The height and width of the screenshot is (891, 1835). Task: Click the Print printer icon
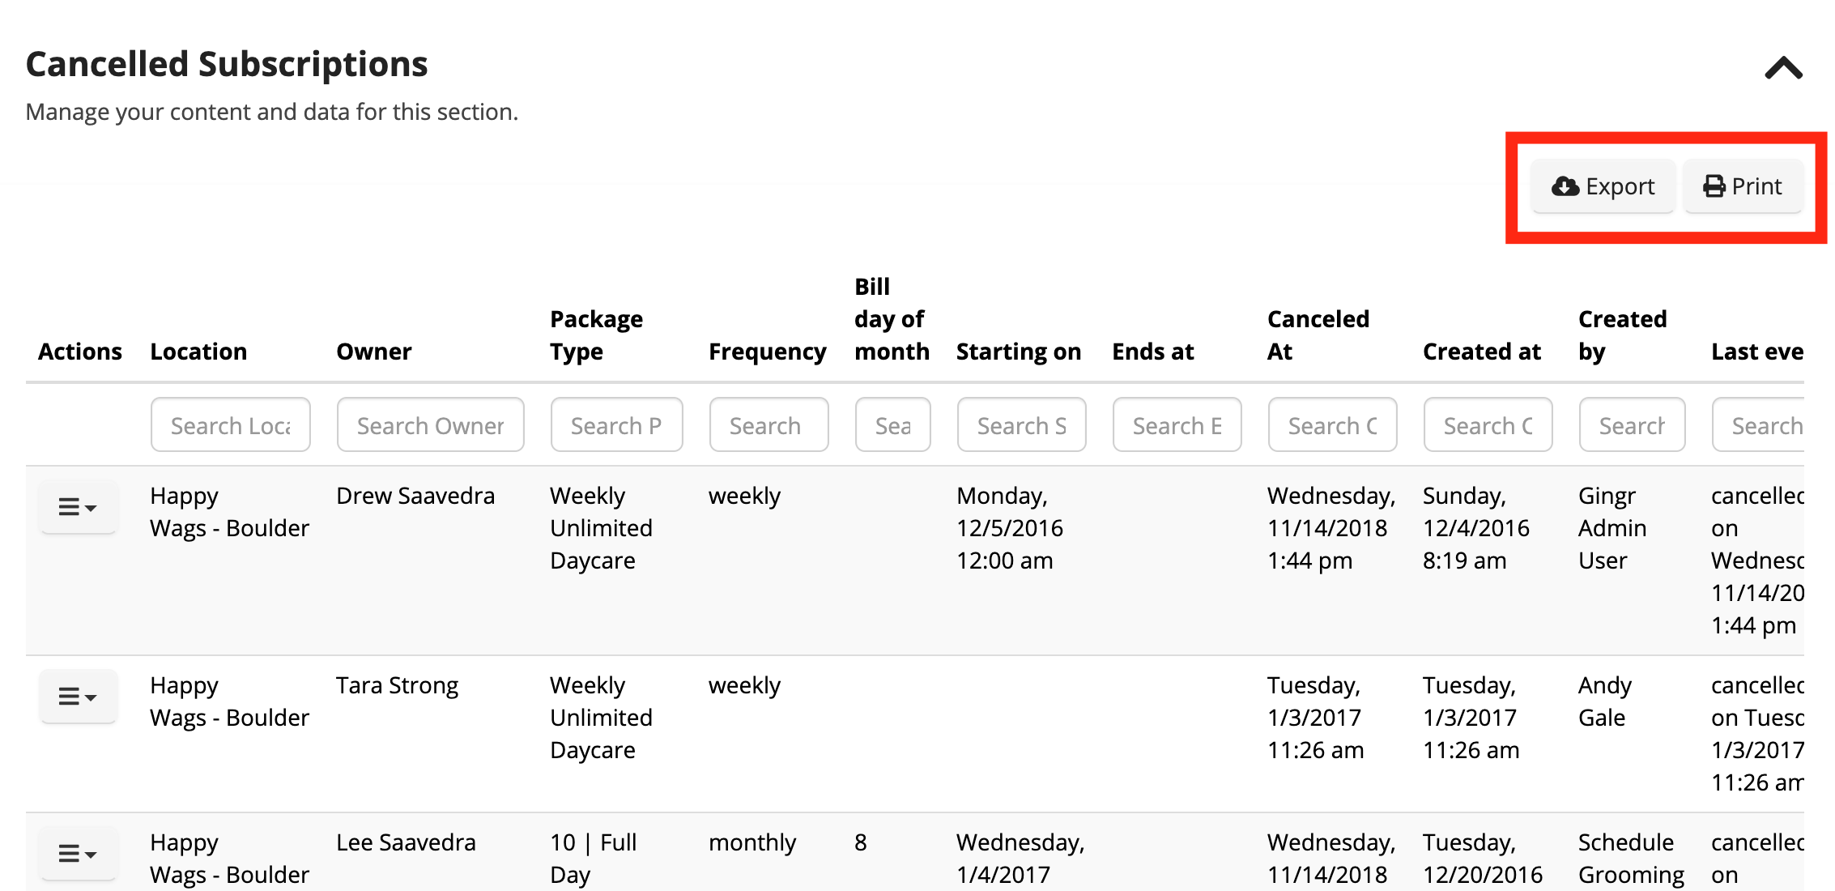click(x=1713, y=185)
